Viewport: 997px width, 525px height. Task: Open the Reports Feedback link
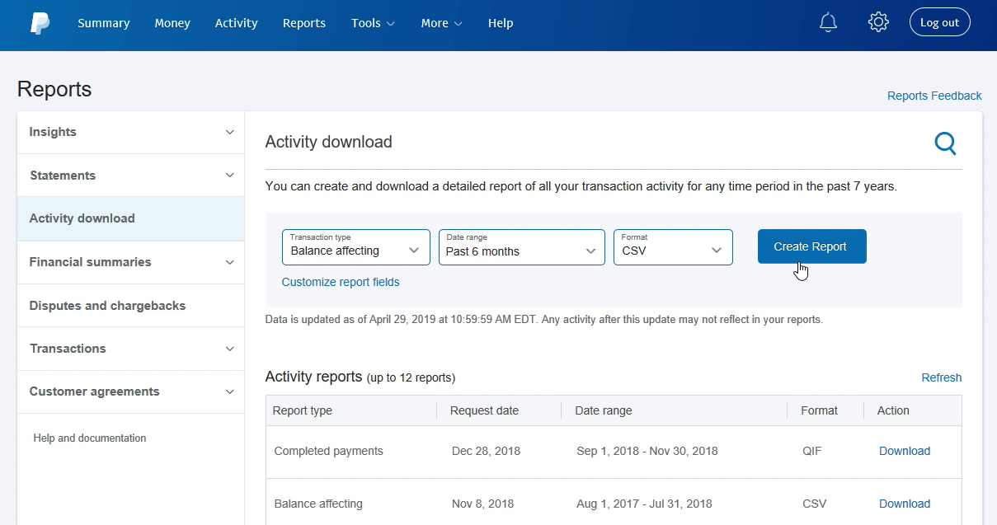pyautogui.click(x=934, y=96)
